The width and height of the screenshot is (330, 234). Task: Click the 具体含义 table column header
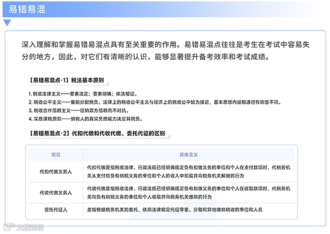[x=189, y=155]
